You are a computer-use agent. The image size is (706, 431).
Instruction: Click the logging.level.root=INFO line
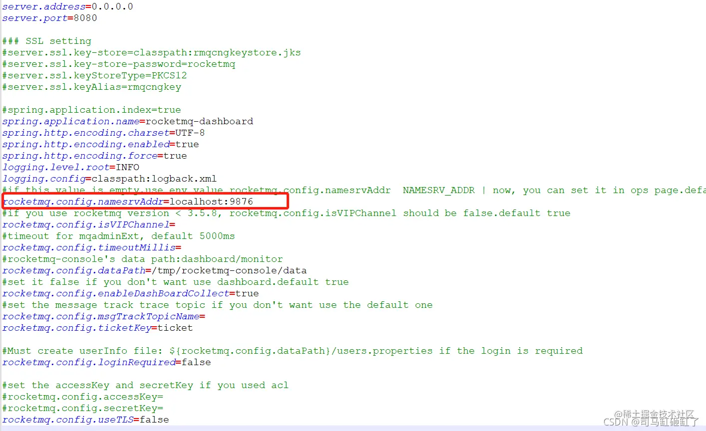click(70, 167)
